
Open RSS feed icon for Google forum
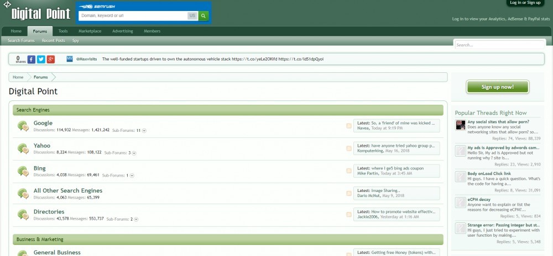pyautogui.click(x=349, y=126)
